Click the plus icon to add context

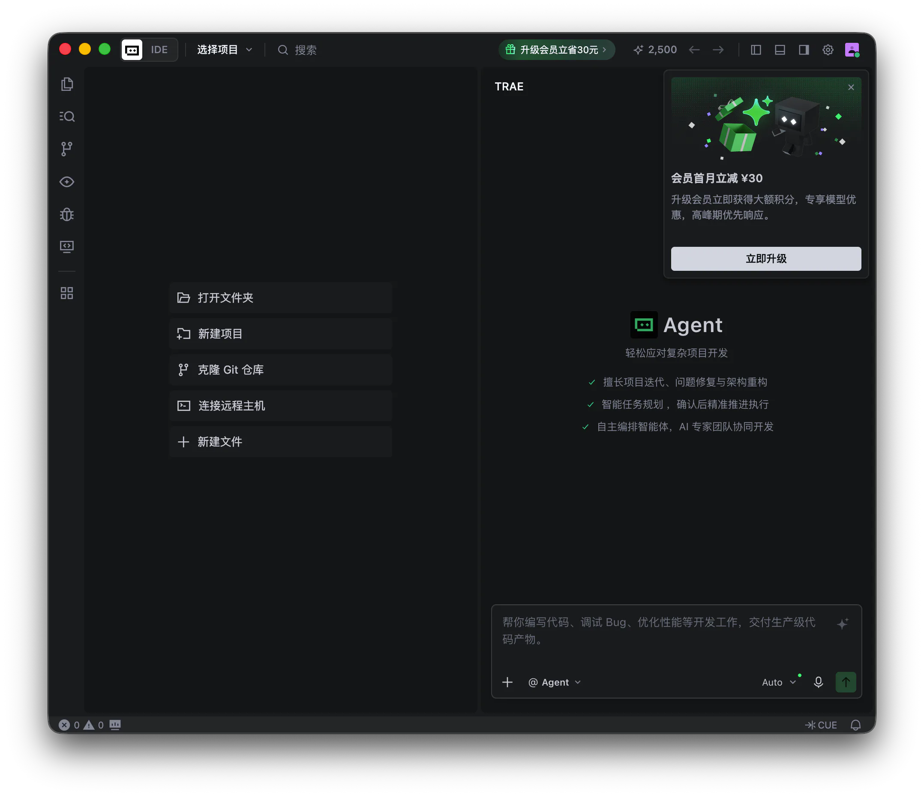507,682
